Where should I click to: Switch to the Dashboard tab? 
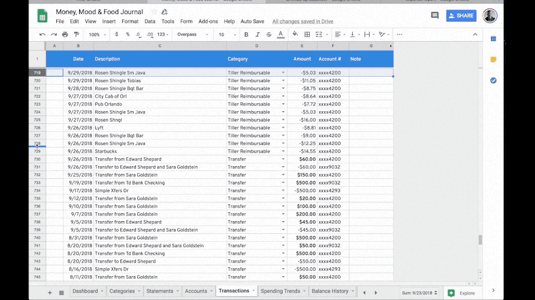click(85, 291)
